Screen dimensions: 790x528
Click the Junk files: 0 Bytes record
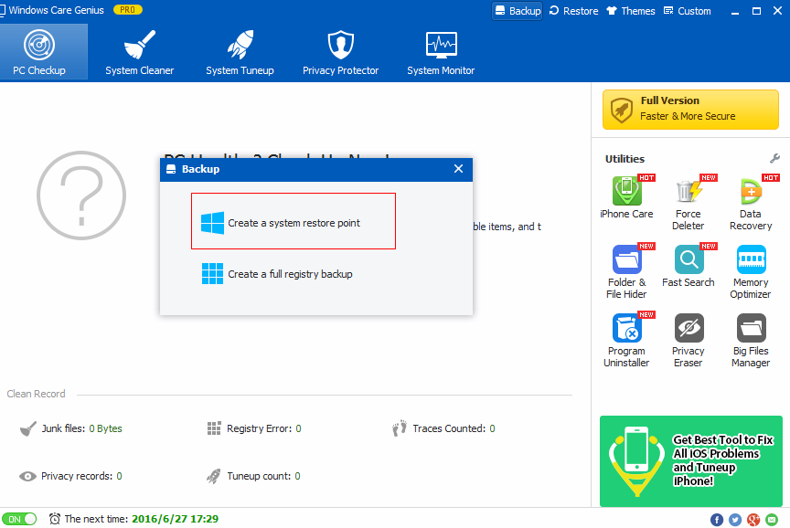click(x=71, y=428)
